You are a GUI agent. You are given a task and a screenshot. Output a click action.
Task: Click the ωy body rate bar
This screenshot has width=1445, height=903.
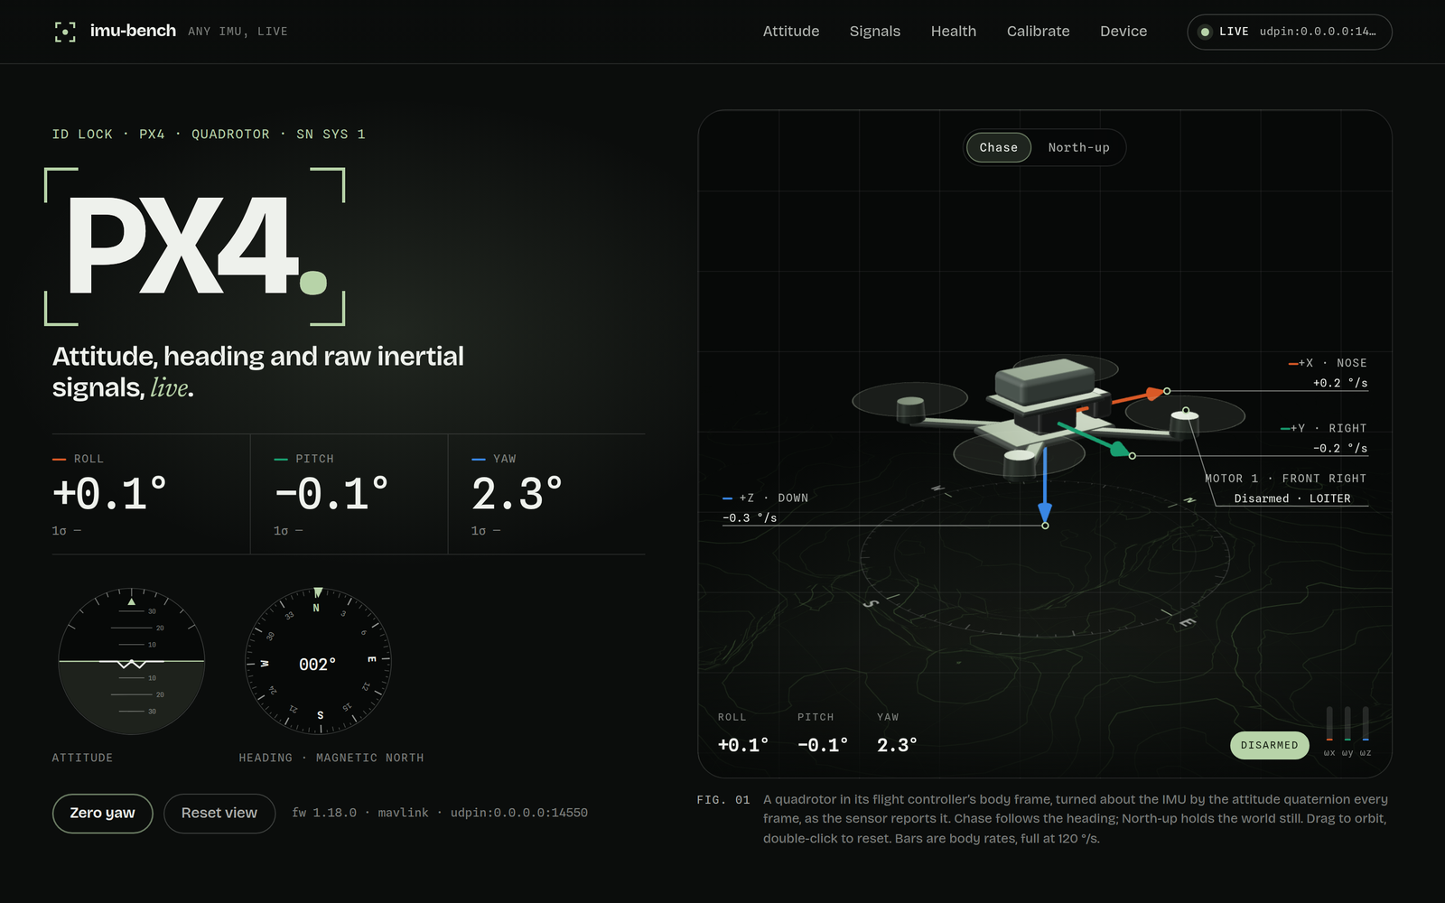click(x=1347, y=724)
